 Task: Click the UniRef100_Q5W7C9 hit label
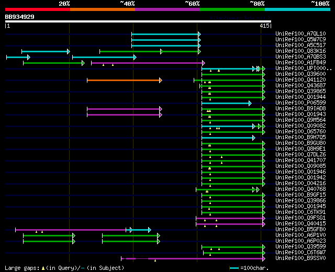(x=300, y=39)
